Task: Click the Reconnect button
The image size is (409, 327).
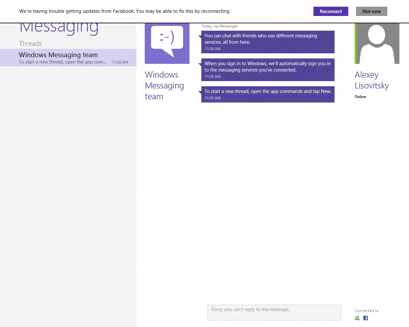Action: (331, 11)
